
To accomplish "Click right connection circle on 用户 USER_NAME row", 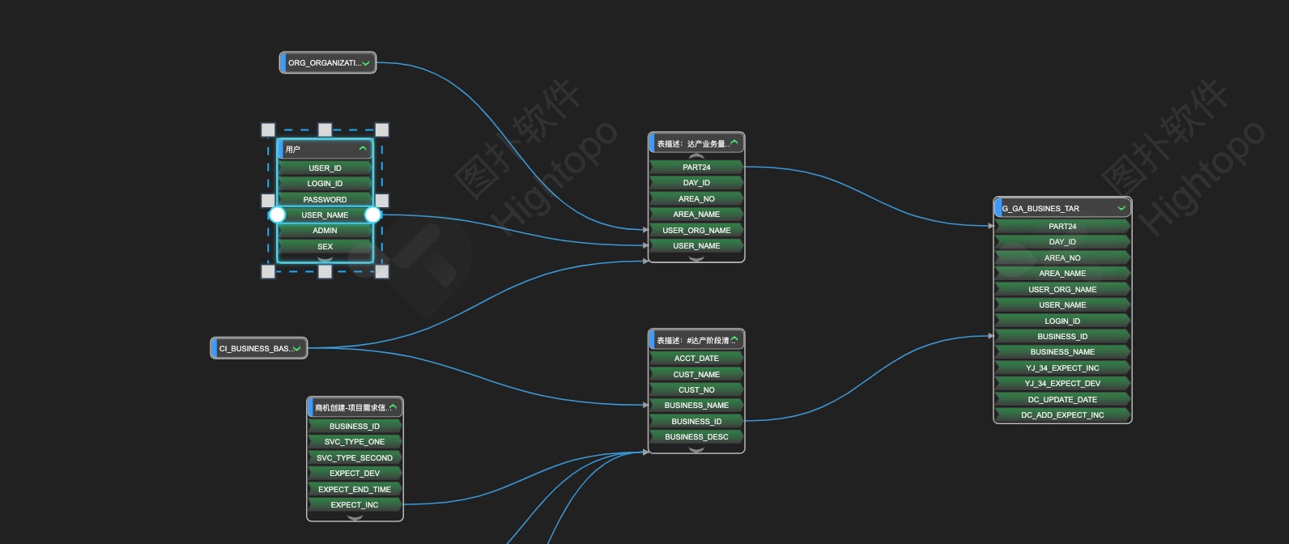I will click(x=372, y=215).
